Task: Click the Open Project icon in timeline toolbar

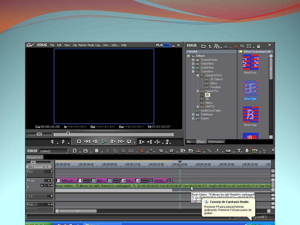Action: click(x=86, y=151)
